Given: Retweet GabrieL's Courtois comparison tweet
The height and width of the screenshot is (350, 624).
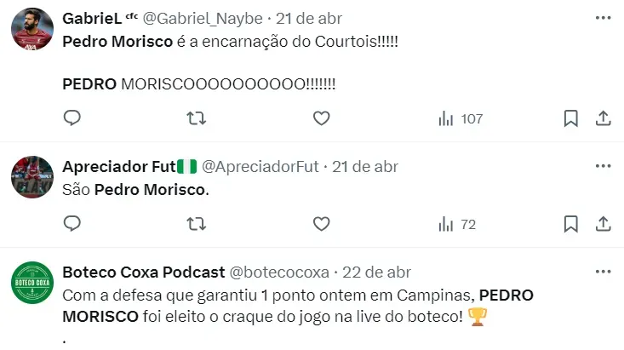Looking at the screenshot, I should [x=197, y=118].
